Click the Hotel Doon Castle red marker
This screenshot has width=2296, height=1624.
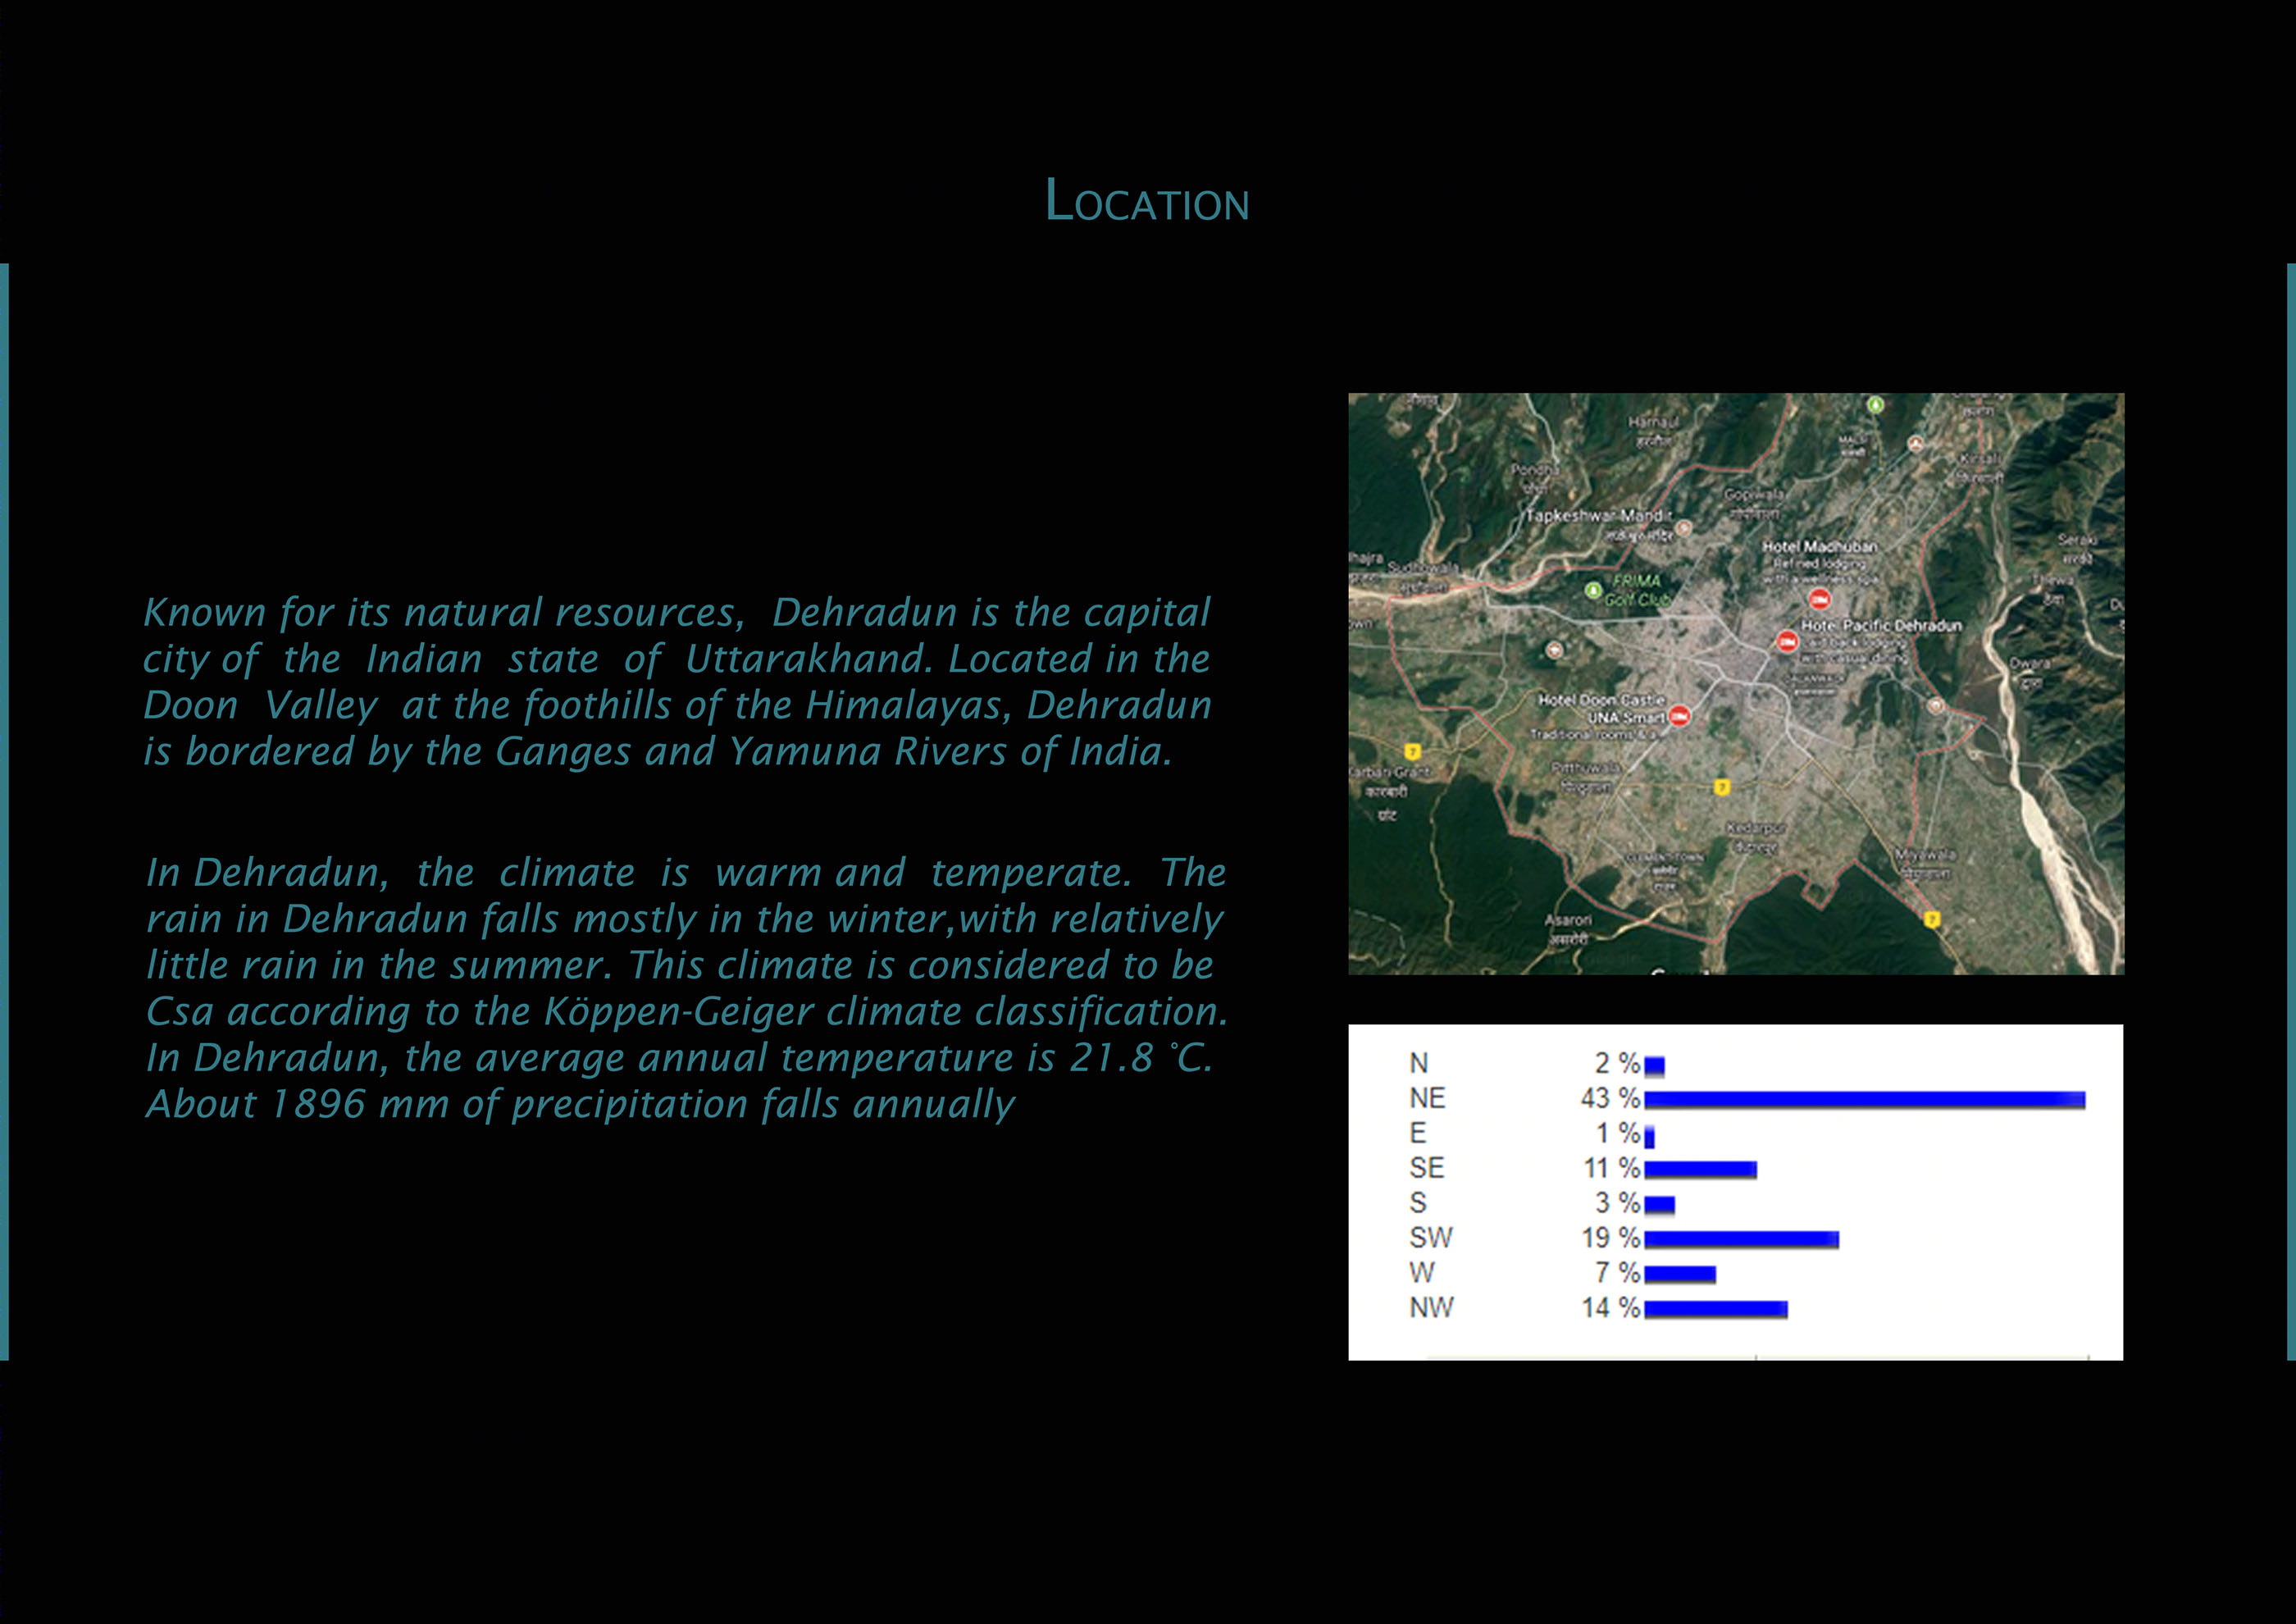[x=1679, y=715]
